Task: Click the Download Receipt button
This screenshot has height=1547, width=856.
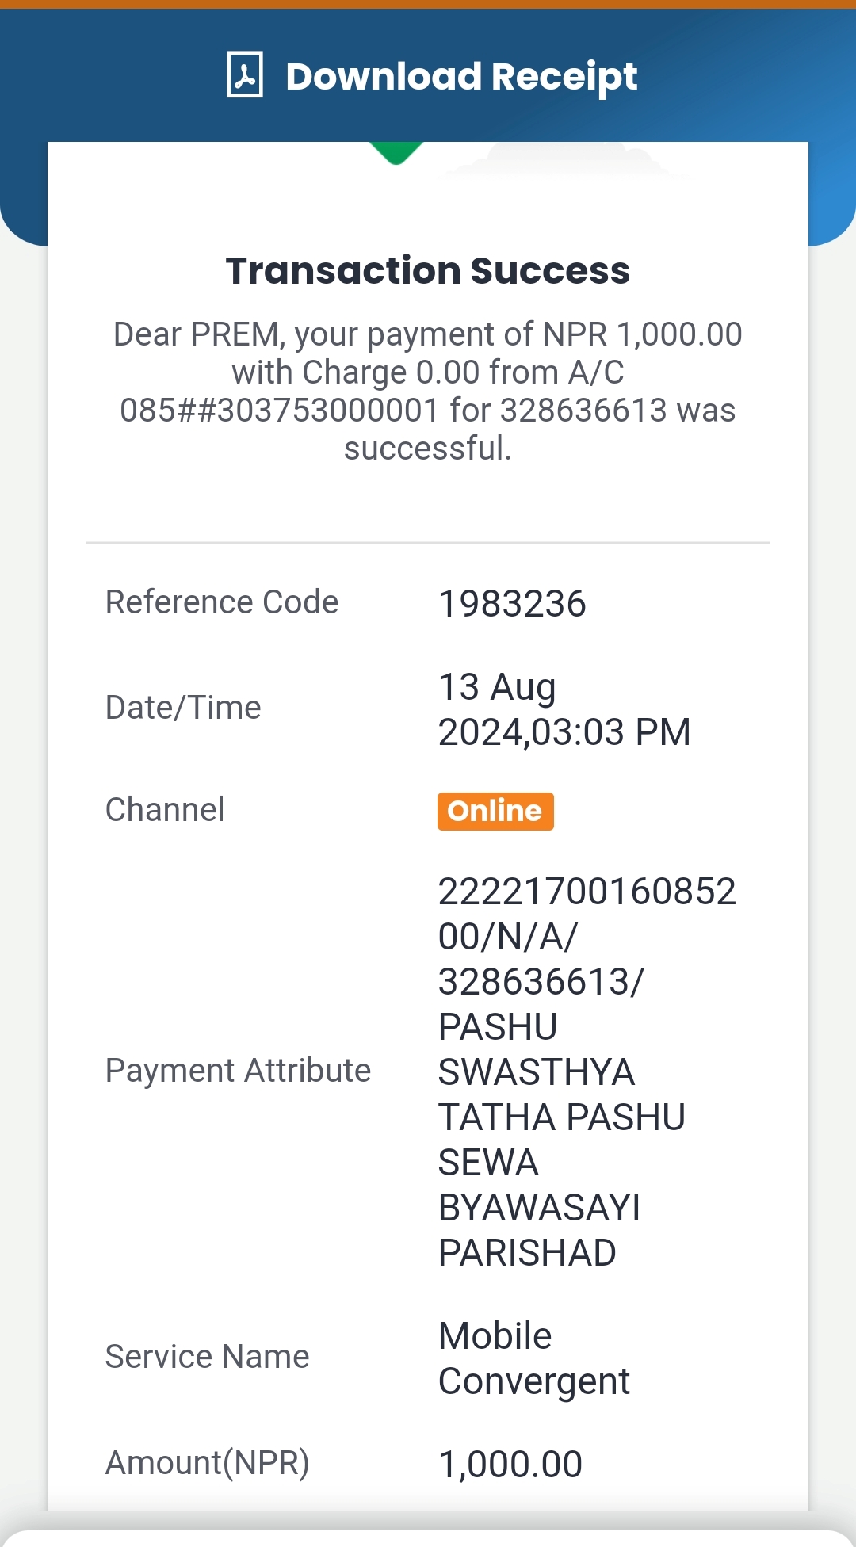Action: point(432,75)
